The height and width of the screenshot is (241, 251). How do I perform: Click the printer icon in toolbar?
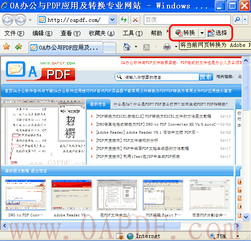(167, 47)
